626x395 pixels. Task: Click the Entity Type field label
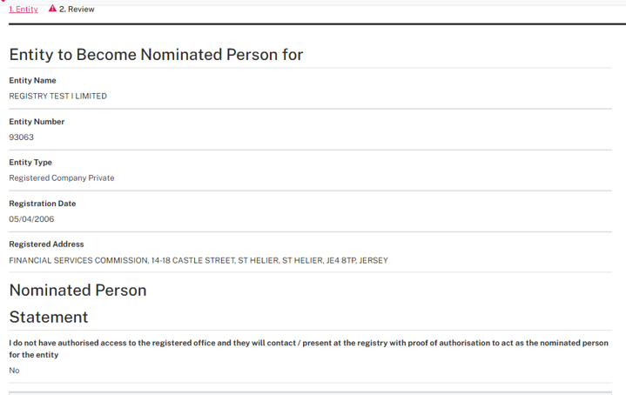coord(30,163)
